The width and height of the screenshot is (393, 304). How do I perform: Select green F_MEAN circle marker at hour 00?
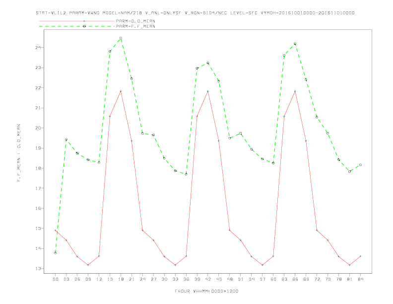point(56,253)
